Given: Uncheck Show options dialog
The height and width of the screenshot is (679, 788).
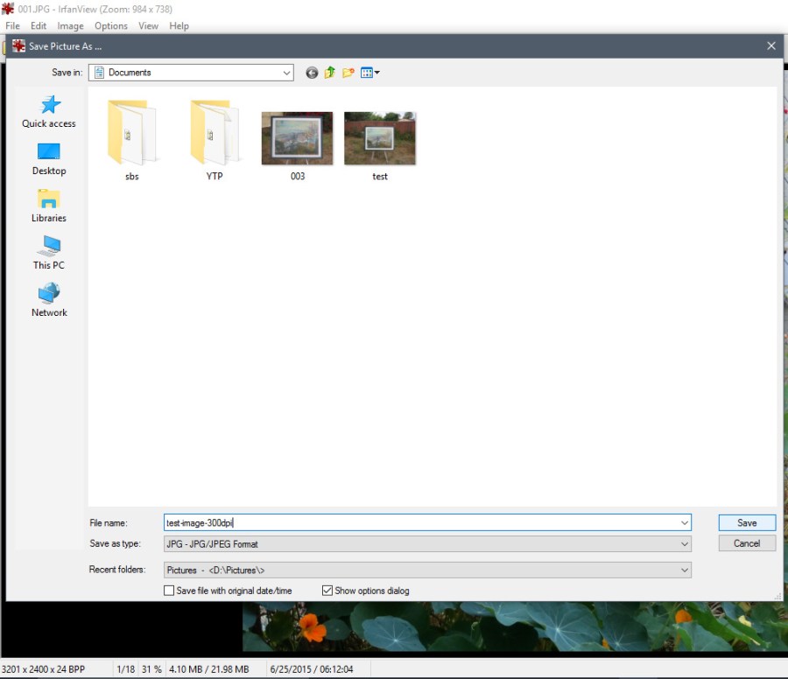Looking at the screenshot, I should [327, 591].
